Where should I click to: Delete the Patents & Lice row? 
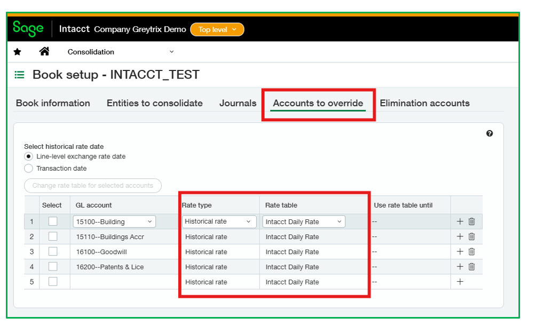[x=471, y=266]
